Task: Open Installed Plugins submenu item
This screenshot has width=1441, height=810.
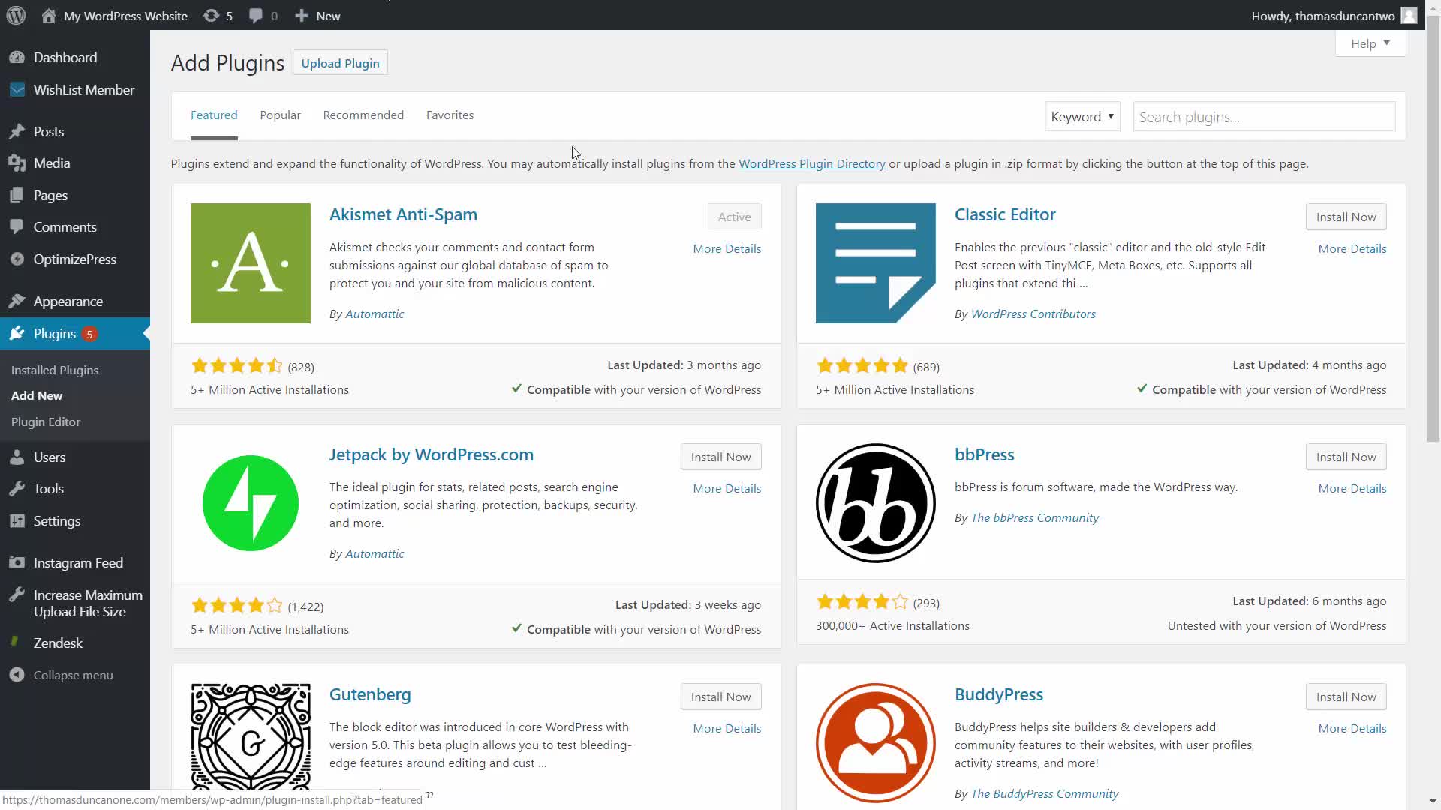Action: [x=55, y=370]
